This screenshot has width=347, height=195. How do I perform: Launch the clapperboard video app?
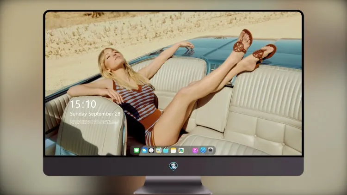click(x=166, y=151)
